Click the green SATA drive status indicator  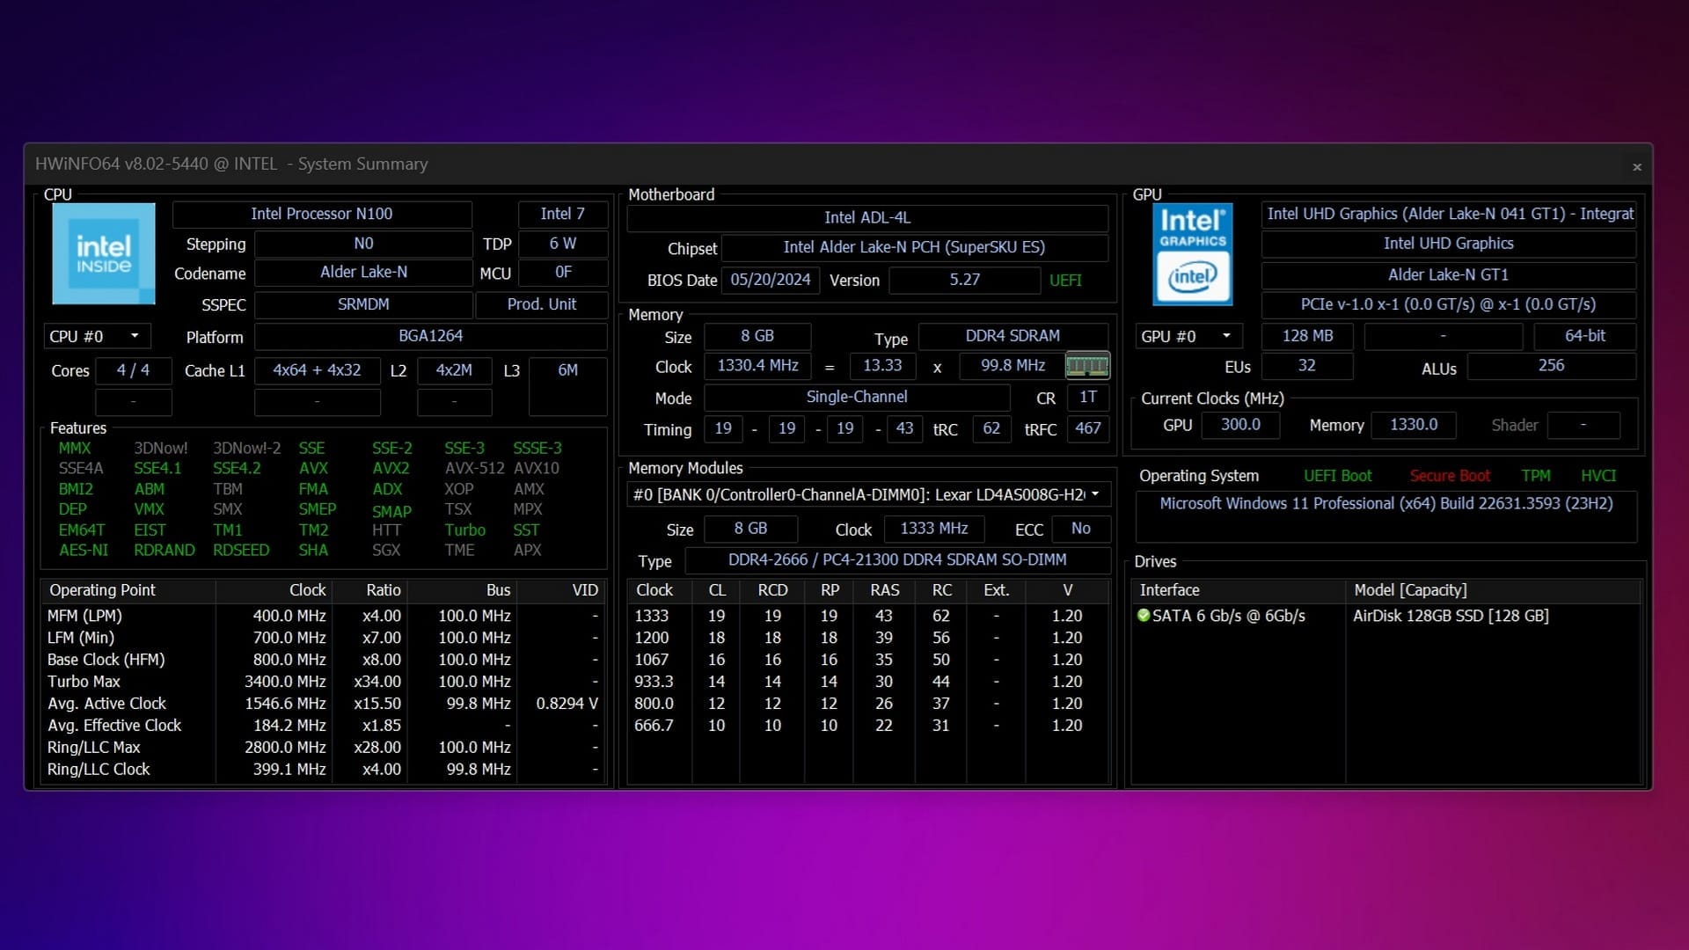pyautogui.click(x=1144, y=616)
